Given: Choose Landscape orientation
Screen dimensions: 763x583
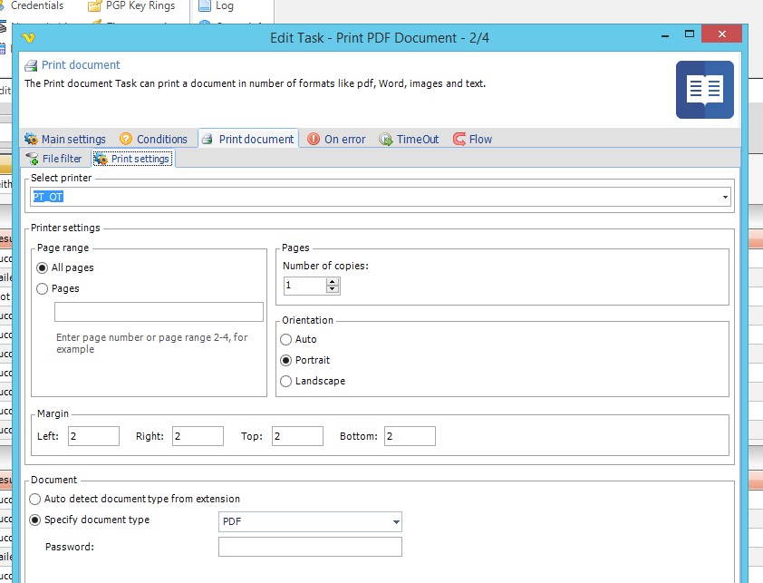Looking at the screenshot, I should tap(286, 381).
